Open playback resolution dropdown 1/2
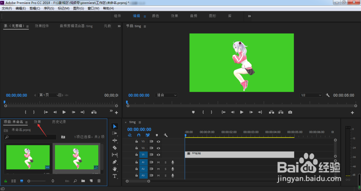This screenshot has width=361, height=191. tap(311, 95)
